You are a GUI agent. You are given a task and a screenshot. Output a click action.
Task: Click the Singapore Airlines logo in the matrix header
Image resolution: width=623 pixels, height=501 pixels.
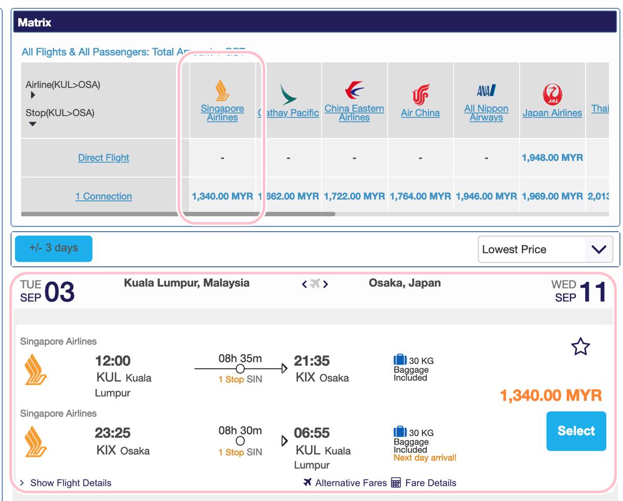[x=223, y=90]
